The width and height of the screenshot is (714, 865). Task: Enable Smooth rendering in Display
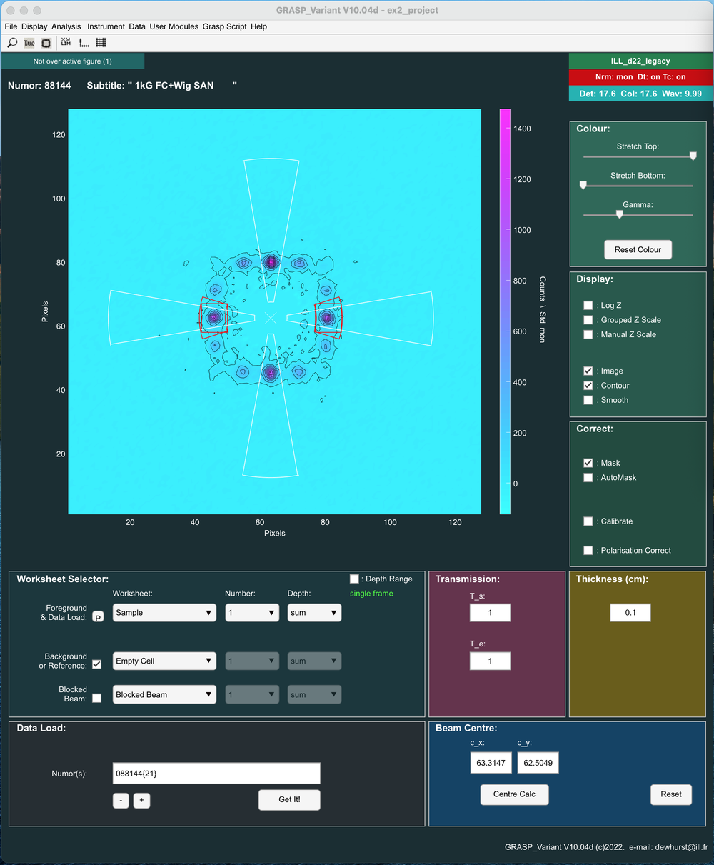588,400
